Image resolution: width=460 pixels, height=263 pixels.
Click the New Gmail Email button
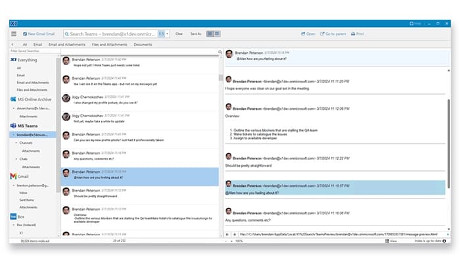point(41,34)
